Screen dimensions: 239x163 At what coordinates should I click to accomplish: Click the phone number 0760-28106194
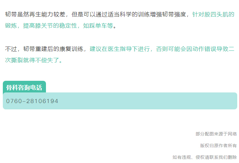[x=32, y=101]
